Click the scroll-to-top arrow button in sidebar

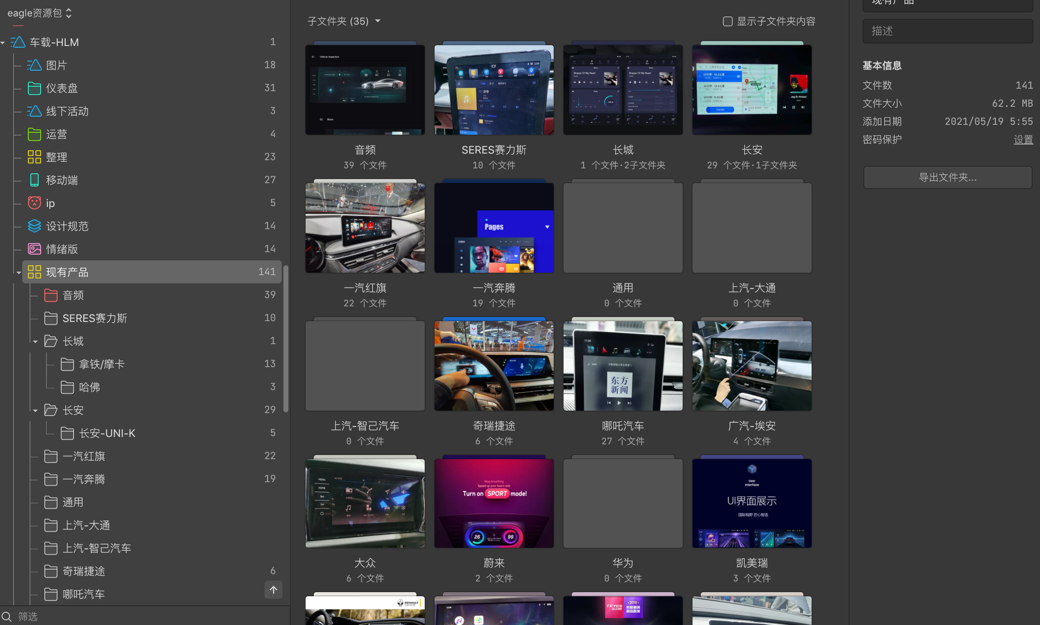click(274, 590)
